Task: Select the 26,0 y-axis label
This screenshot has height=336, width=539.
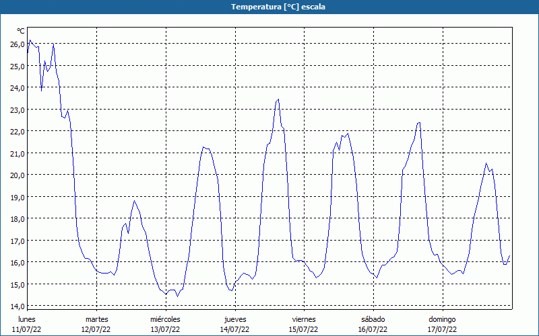Action: tap(18, 44)
